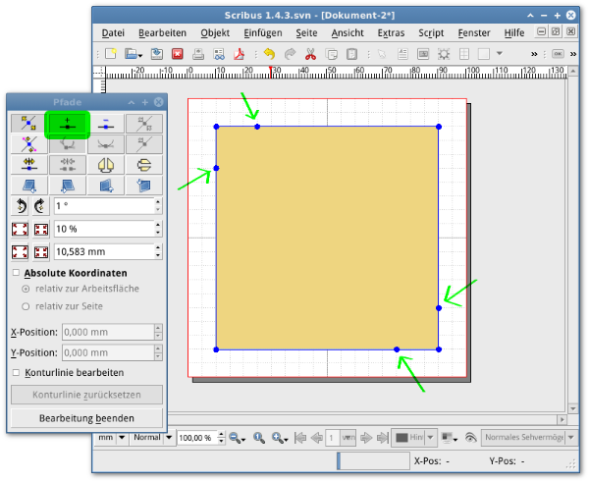
Task: Click the blue node on the rectangle's top edge
Action: pos(257,127)
